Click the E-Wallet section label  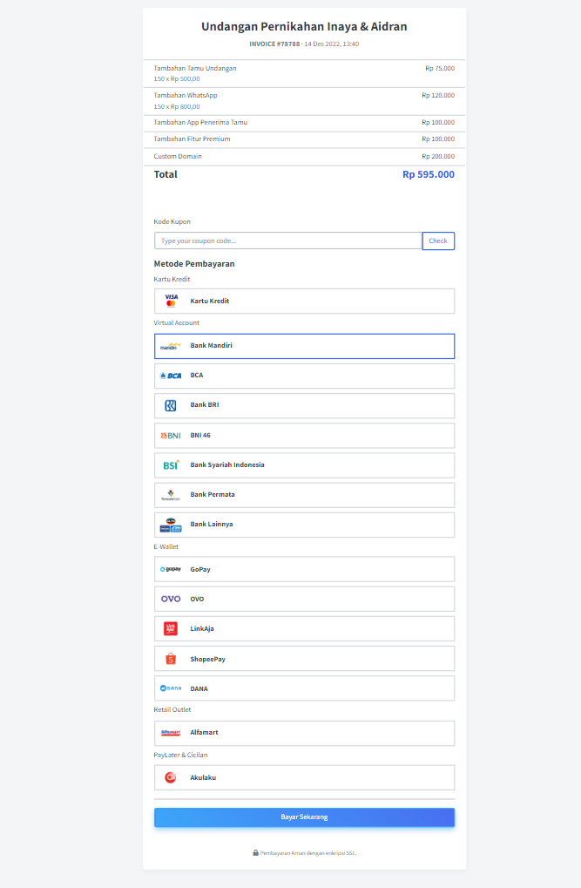[166, 546]
